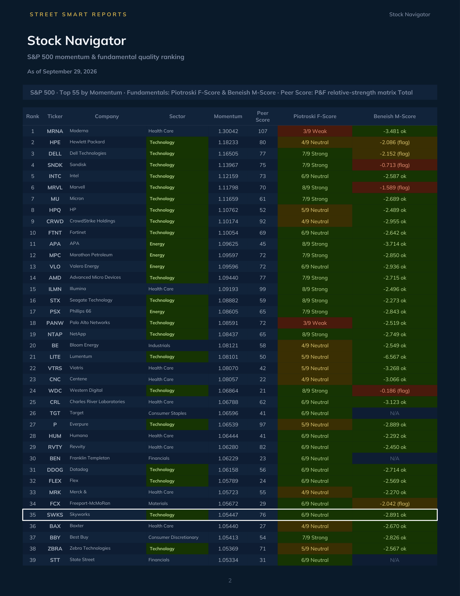The height and width of the screenshot is (596, 460).
Task: Click the DDOG ticker cell
Action: pos(55,470)
